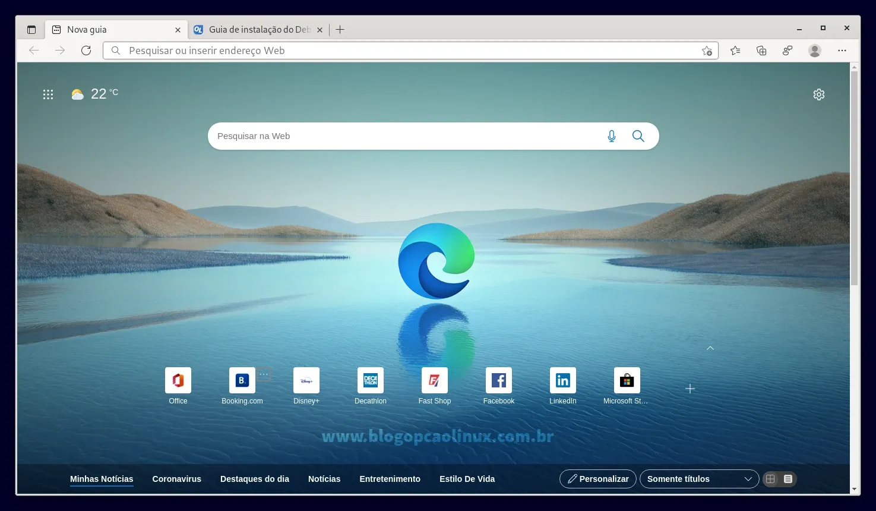The width and height of the screenshot is (876, 511).
Task: Select the Minhas Notícias feed tab
Action: point(102,479)
